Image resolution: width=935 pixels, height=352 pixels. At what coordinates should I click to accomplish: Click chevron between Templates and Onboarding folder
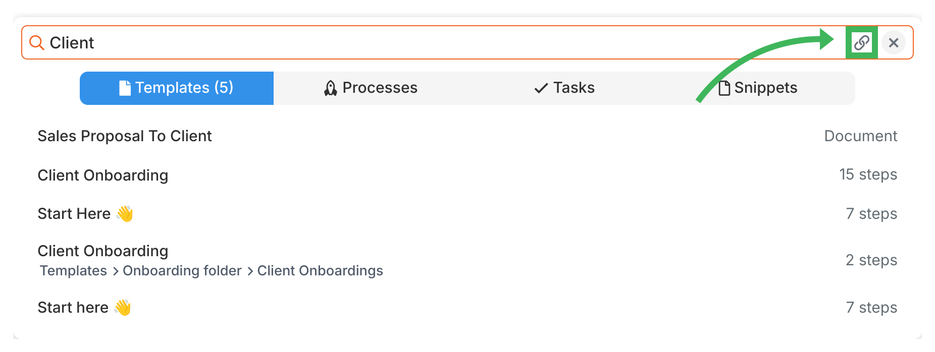116,271
